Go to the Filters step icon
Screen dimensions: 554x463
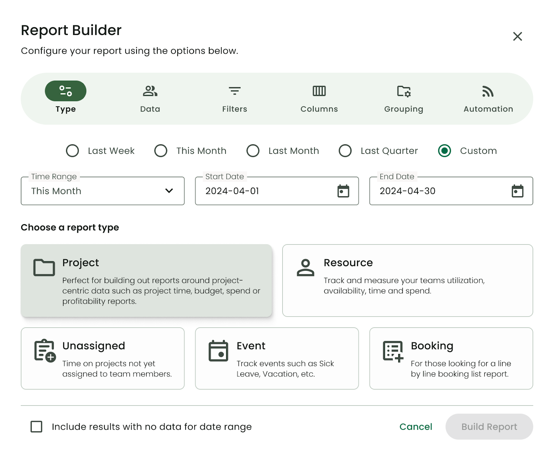coord(234,91)
